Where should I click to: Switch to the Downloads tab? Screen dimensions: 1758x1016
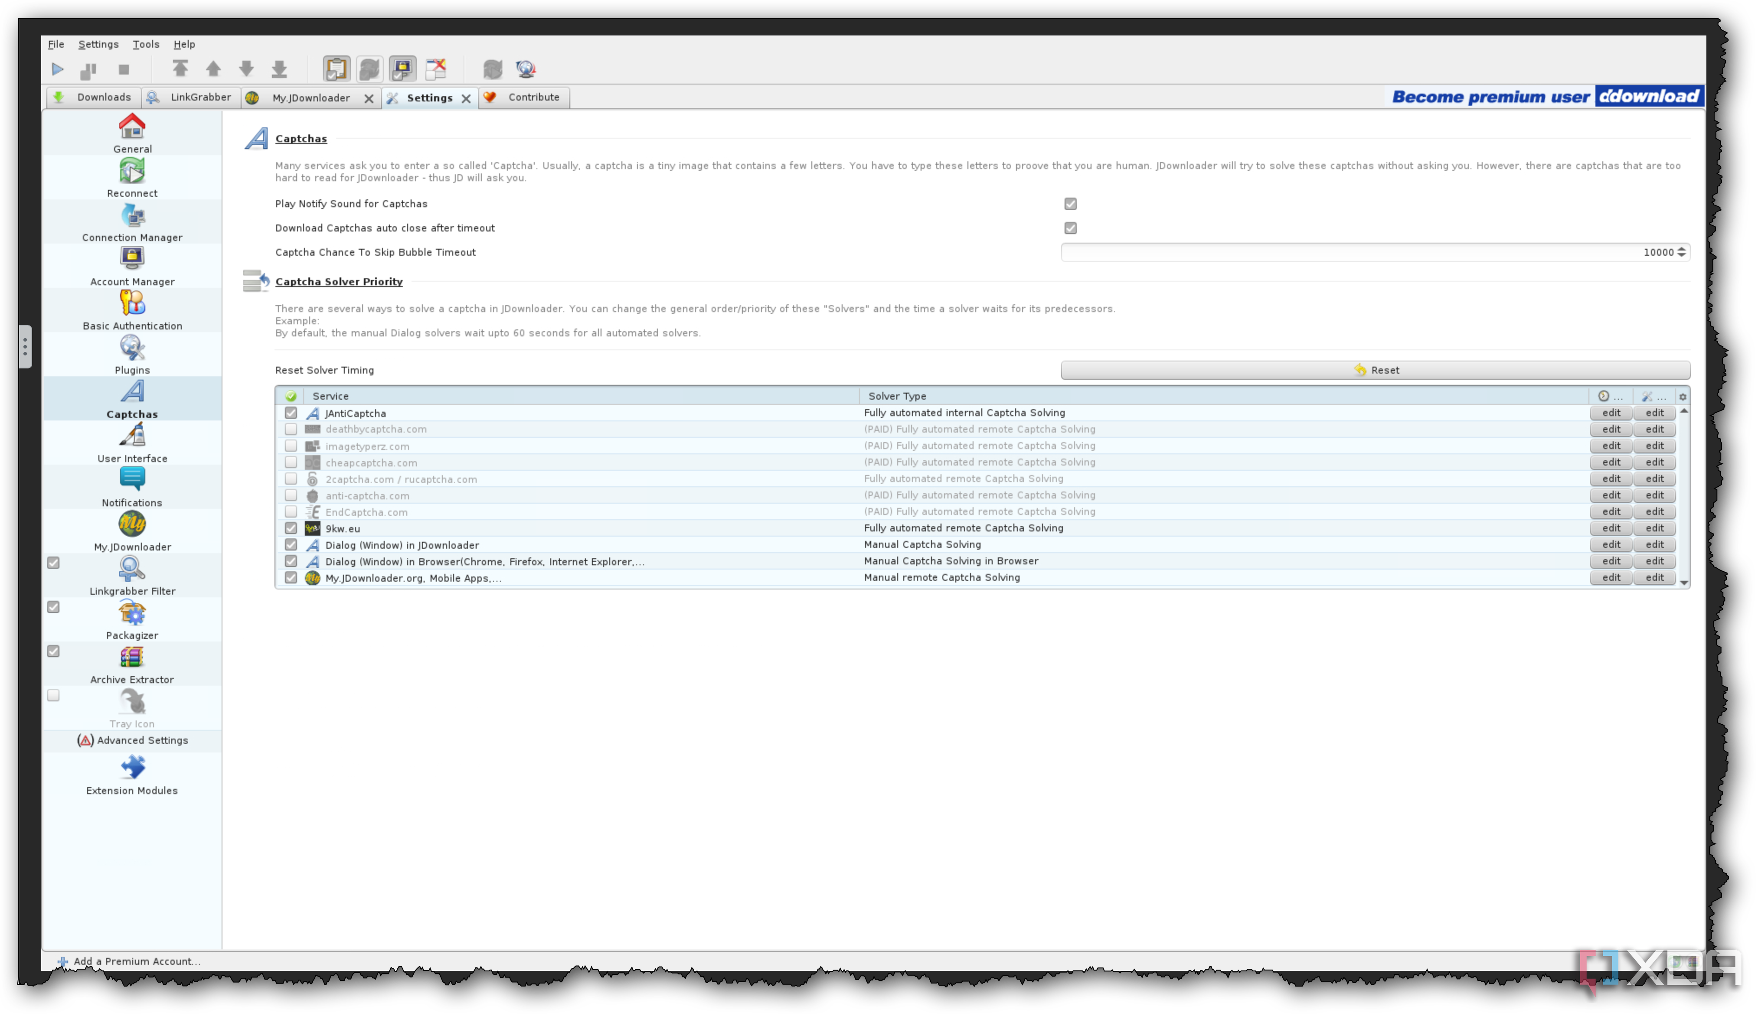click(x=94, y=98)
